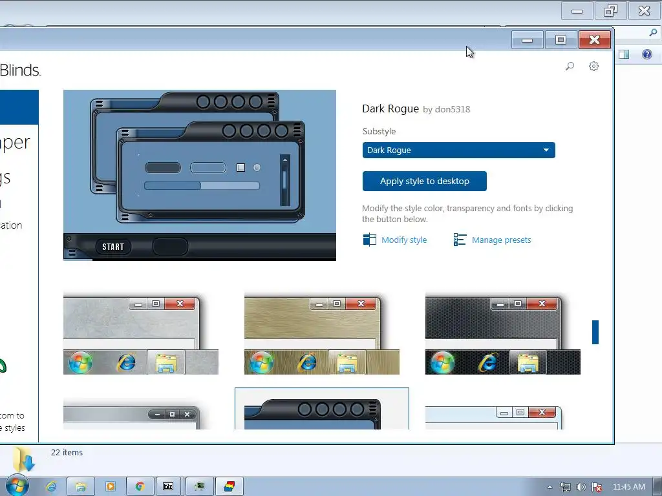The image size is (662, 496).
Task: Toggle preview pane icon in Explorer window
Action: point(624,54)
